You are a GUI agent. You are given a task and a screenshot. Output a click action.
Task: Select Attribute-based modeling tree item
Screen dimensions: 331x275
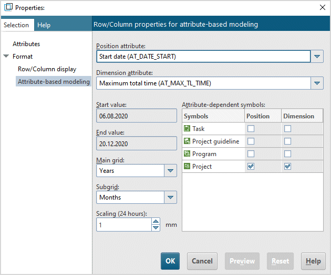[x=54, y=81]
